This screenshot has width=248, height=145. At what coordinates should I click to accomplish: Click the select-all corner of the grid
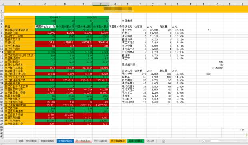[2, 4]
